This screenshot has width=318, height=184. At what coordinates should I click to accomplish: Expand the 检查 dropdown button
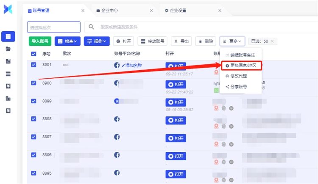coord(67,41)
